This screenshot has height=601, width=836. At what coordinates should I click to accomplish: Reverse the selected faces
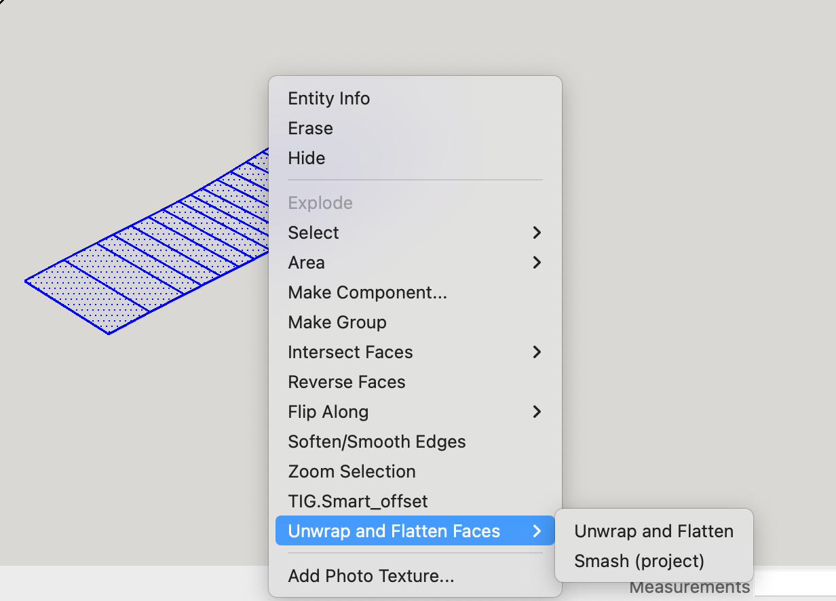pos(346,382)
